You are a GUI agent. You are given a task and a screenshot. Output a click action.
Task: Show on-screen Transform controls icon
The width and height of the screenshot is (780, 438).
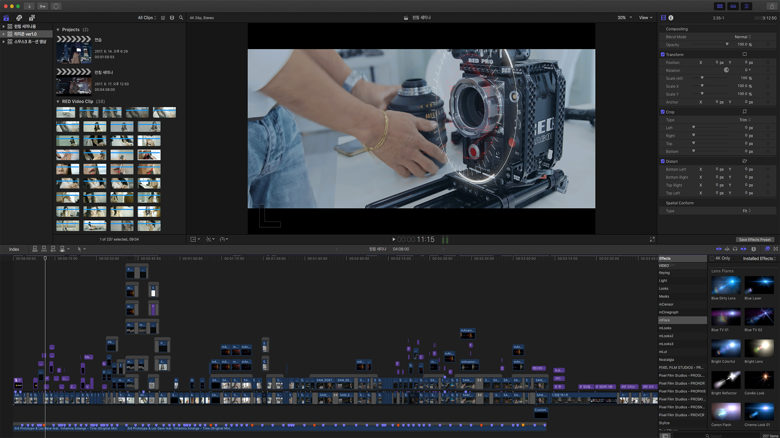pos(745,54)
